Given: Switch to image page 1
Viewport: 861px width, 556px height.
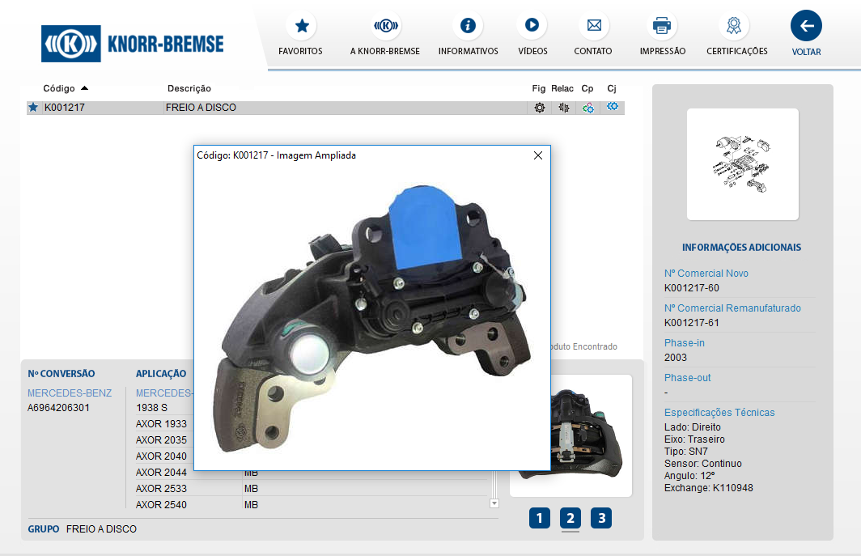Looking at the screenshot, I should (540, 518).
